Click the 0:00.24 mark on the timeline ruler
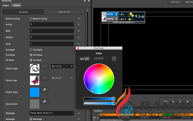 click(x=187, y=117)
